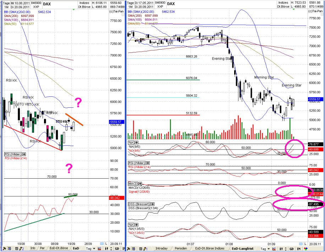Click the RSI (Wilder) indicator header label

(137, 163)
